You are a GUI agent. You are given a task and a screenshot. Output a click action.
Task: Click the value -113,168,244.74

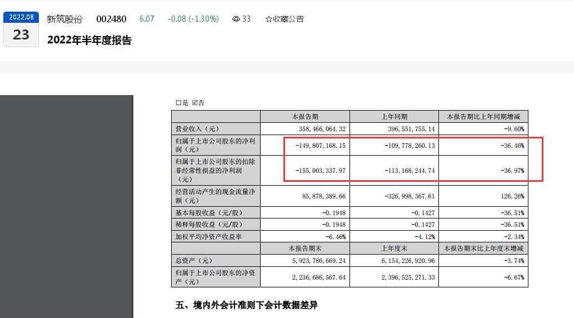point(410,170)
